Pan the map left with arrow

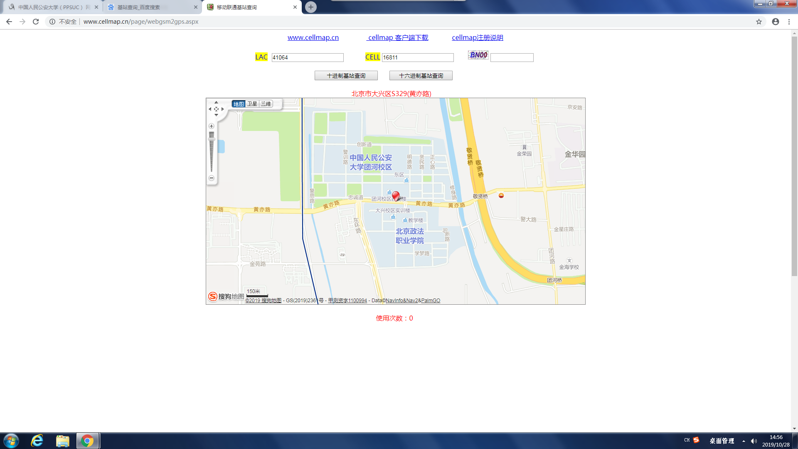[210, 109]
